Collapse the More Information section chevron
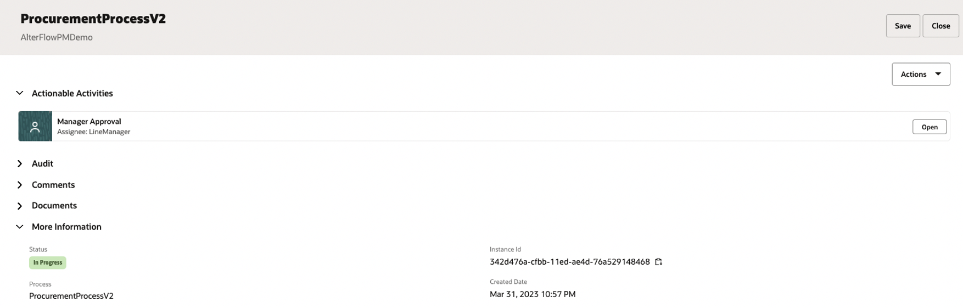 tap(20, 226)
